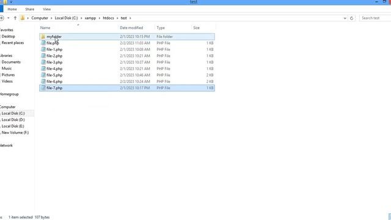Open the Home ribbon tab

point(12,9)
